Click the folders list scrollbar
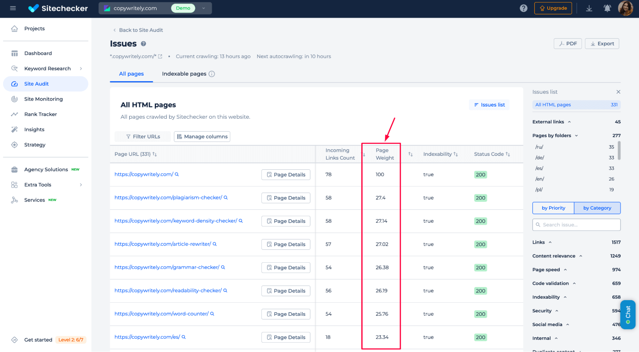This screenshot has height=352, width=639. [619, 150]
